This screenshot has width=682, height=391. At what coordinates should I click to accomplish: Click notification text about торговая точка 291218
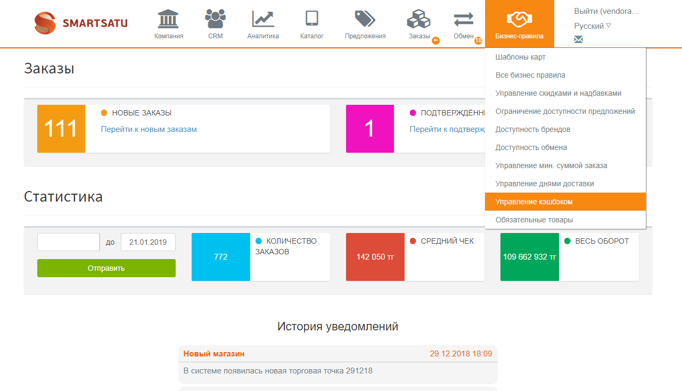point(278,371)
